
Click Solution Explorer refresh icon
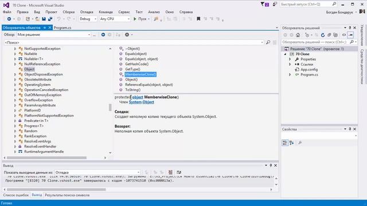(323, 35)
